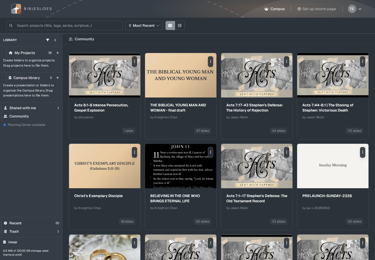Add a new item to Campus library
375x260 pixels.
pyautogui.click(x=58, y=78)
